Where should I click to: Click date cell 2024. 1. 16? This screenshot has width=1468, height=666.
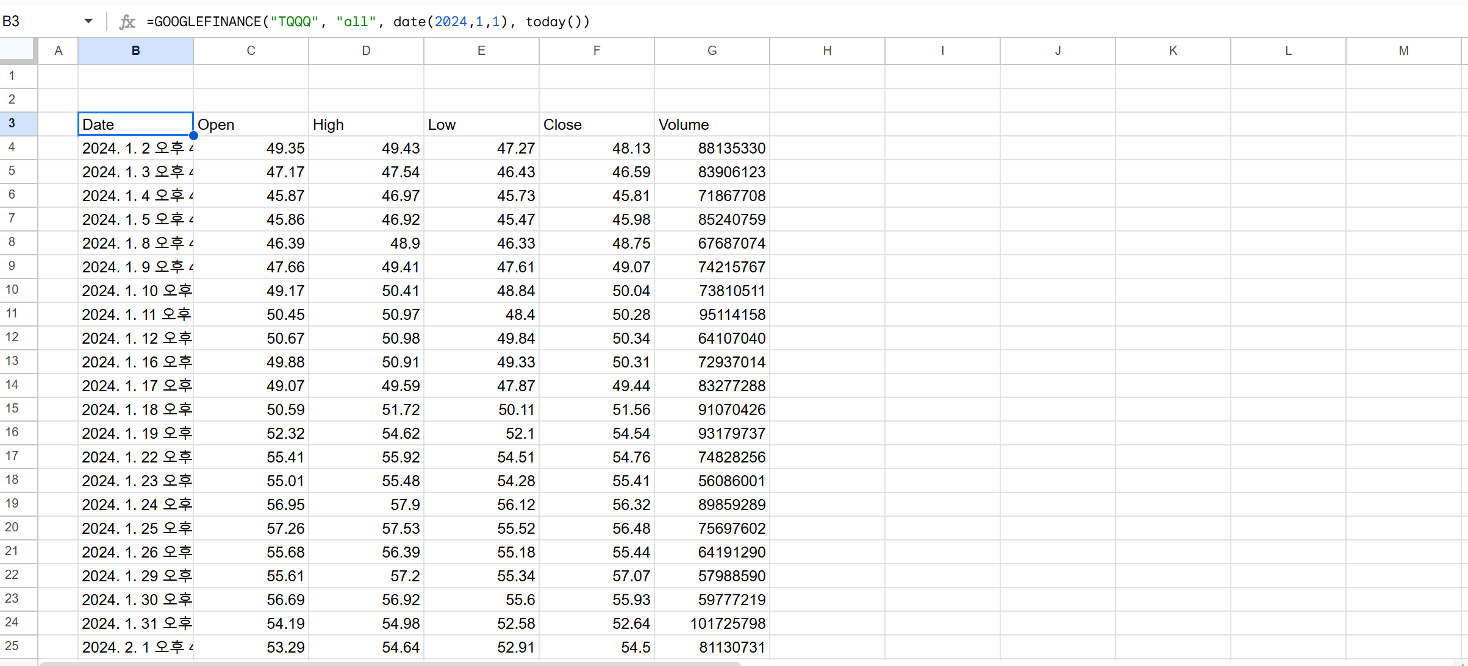coord(135,362)
